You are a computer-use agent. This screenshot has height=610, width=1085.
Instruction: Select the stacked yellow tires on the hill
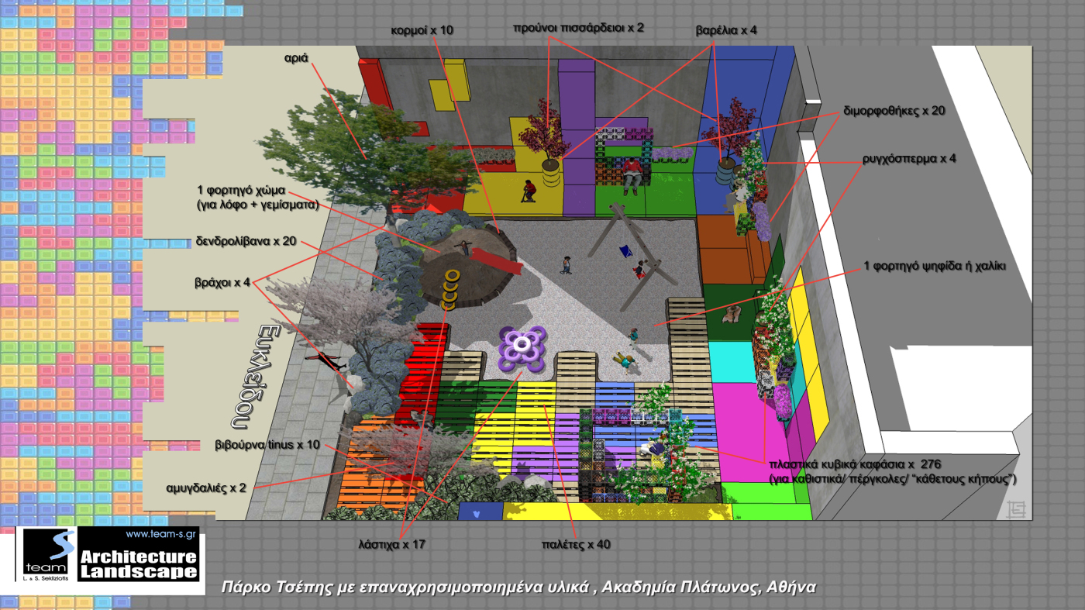(x=450, y=288)
